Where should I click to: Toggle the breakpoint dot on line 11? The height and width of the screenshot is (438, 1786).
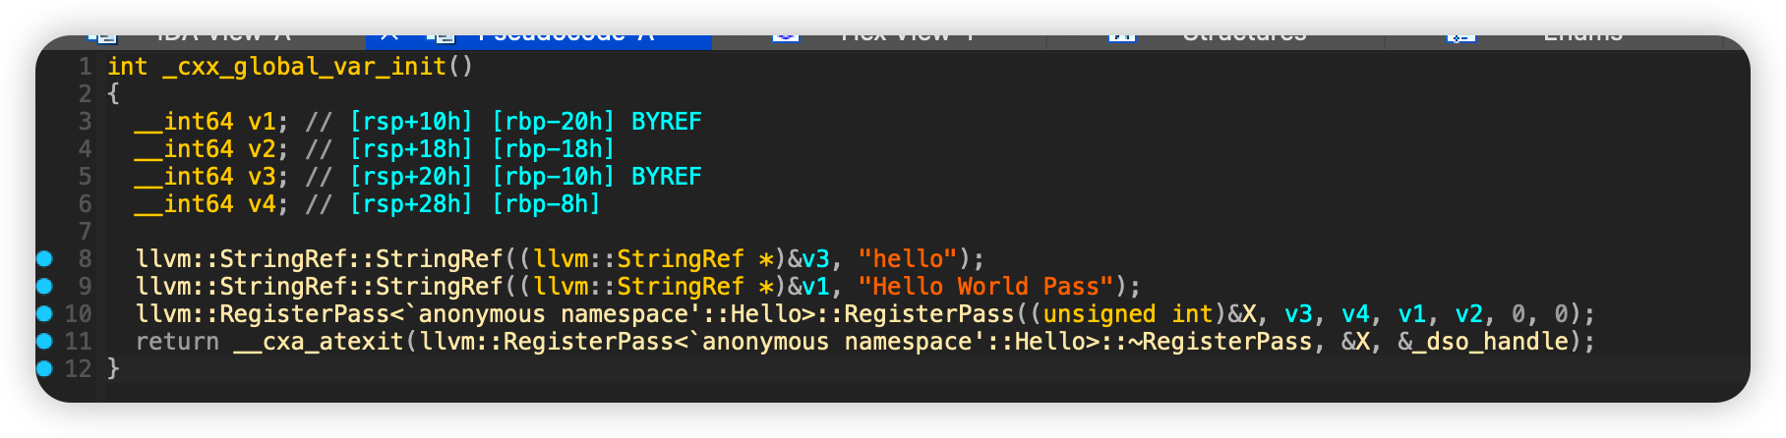click(44, 342)
